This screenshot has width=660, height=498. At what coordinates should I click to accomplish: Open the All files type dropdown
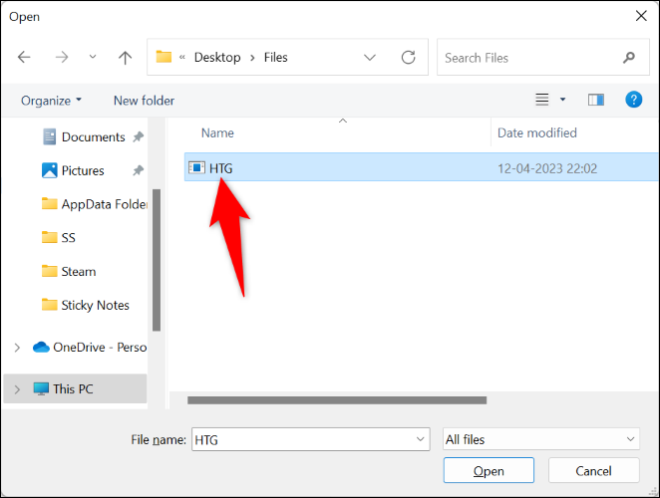pos(541,439)
